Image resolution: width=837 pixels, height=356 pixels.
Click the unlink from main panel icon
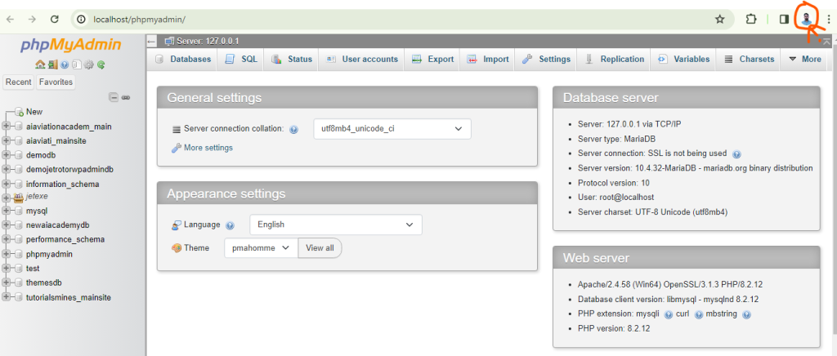pyautogui.click(x=126, y=97)
